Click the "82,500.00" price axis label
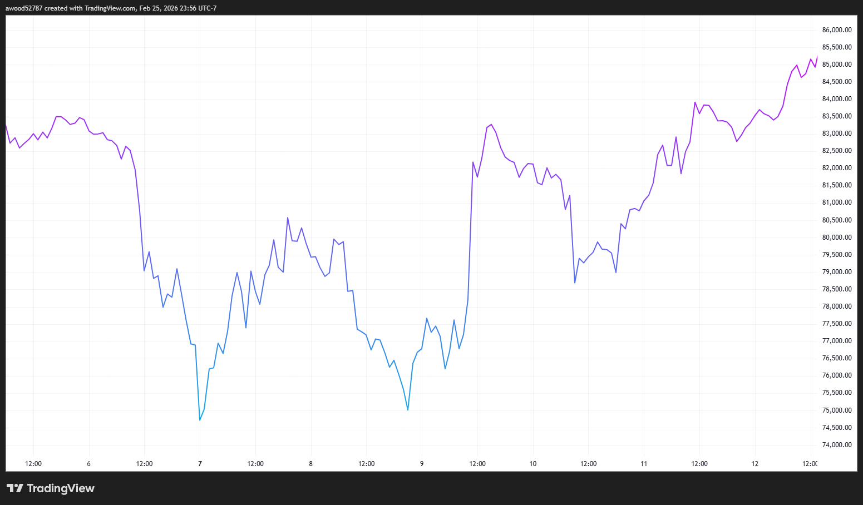 836,150
